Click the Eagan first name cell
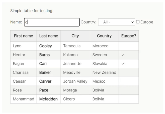This screenshot has width=165, height=114. tap(23, 64)
